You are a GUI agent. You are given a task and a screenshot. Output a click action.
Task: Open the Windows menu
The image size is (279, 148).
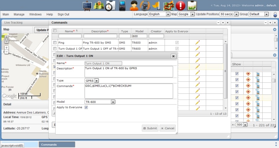pyautogui.click(x=35, y=14)
